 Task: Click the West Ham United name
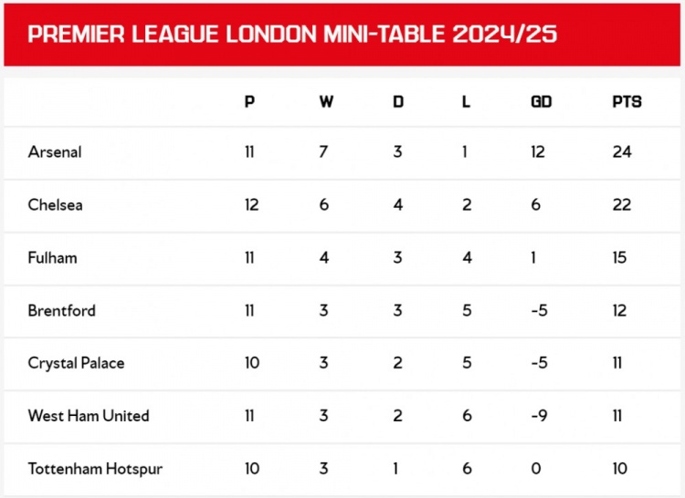tap(88, 416)
